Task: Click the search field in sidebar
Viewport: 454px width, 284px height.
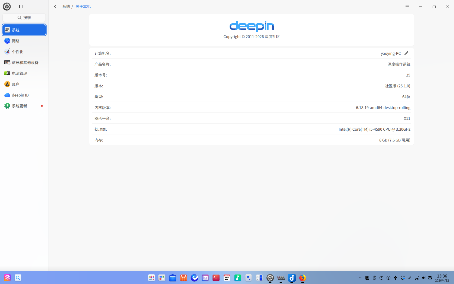Action: [x=24, y=18]
